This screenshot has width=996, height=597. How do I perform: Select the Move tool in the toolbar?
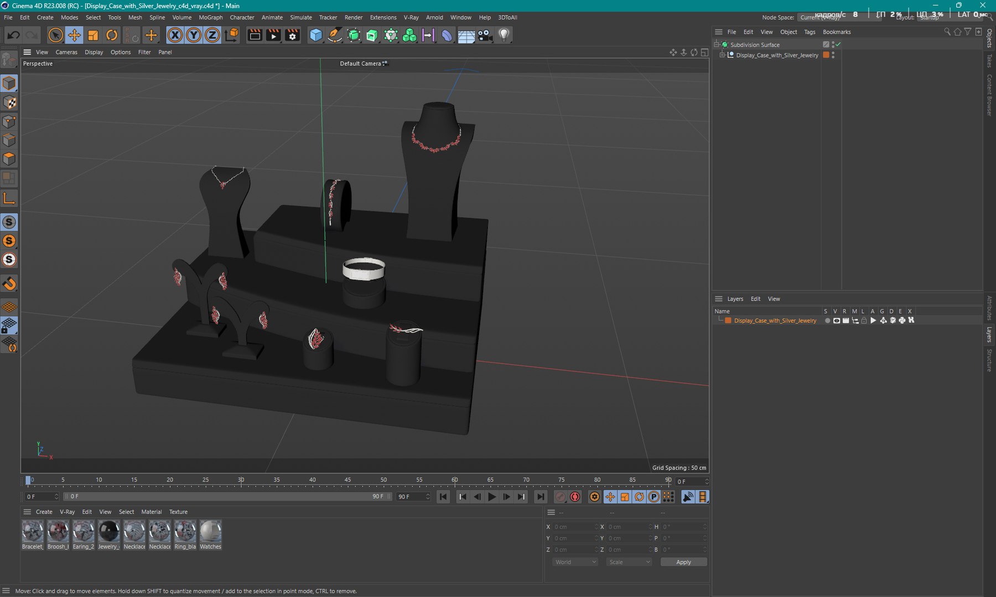(x=74, y=35)
